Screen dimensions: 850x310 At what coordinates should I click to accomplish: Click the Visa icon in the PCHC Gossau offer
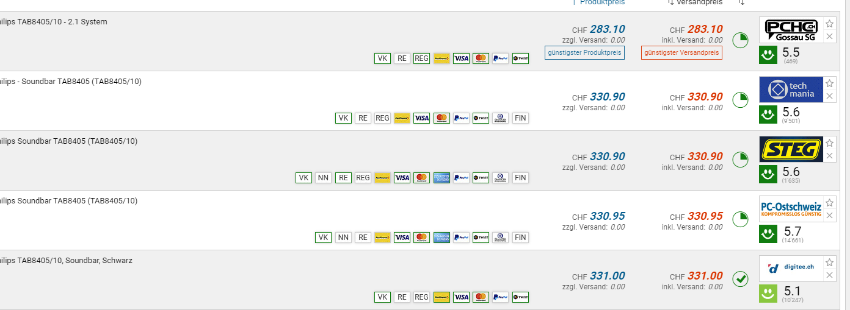coord(461,58)
